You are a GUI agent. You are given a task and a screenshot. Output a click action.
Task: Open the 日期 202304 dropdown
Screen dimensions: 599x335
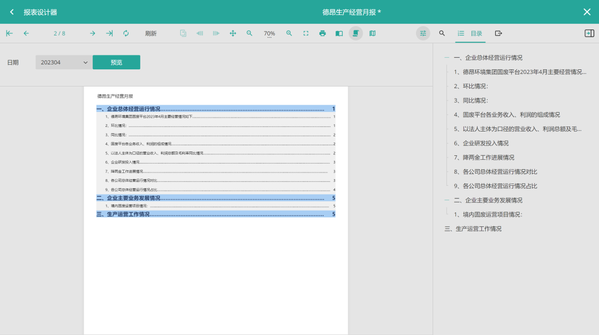pyautogui.click(x=64, y=63)
